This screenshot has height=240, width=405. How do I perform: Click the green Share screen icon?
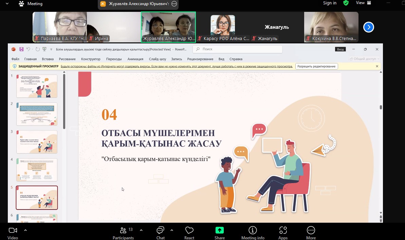pos(219,232)
